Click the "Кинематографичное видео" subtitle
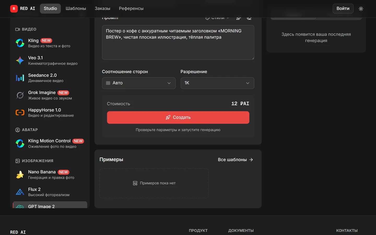Viewport: 376px width, 235px height. tap(53, 63)
